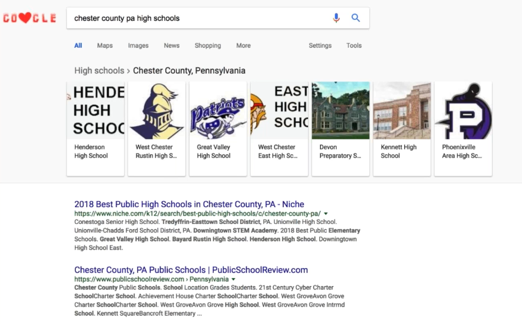Image resolution: width=522 pixels, height=324 pixels.
Task: Click the magnifying glass to search
Action: click(356, 18)
